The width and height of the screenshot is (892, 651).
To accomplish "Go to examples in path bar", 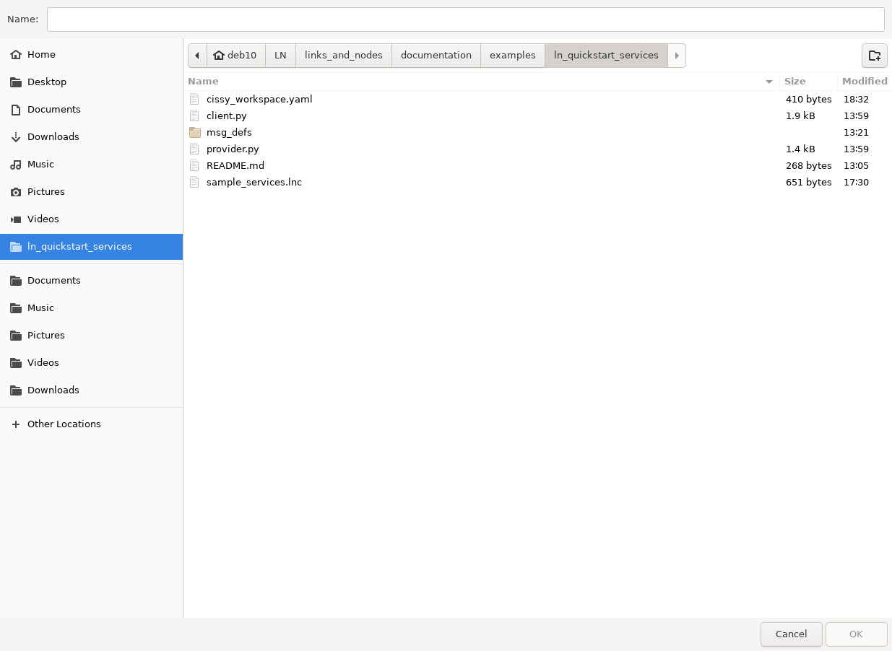I will 513,56.
